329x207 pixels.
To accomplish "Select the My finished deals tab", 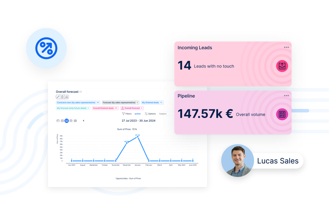I will (x=152, y=102).
